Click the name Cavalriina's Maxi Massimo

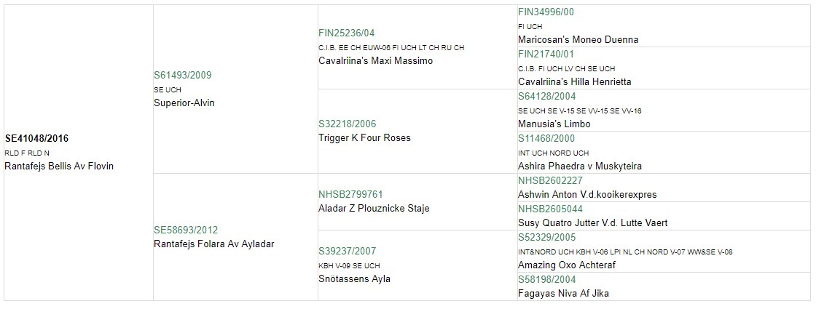375,61
